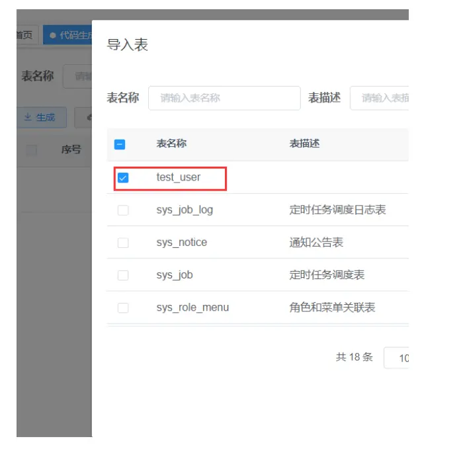
Task: Check the sys_job_log row checkbox
Action: [123, 210]
